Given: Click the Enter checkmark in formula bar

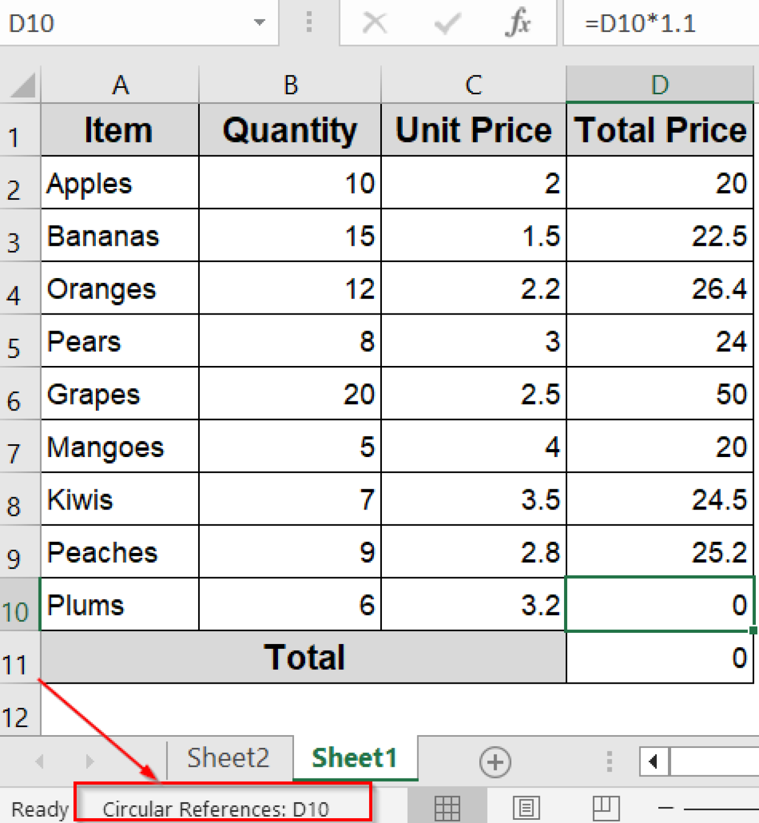Looking at the screenshot, I should click(446, 23).
